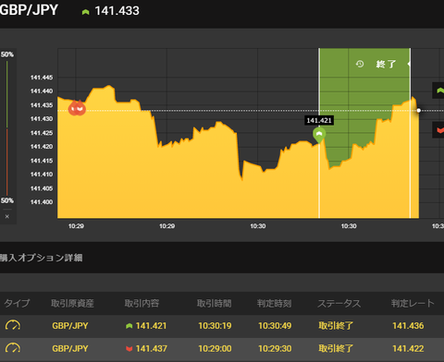Close the 50% sentiment bar with X
The width and height of the screenshot is (444, 362).
[x=7, y=217]
